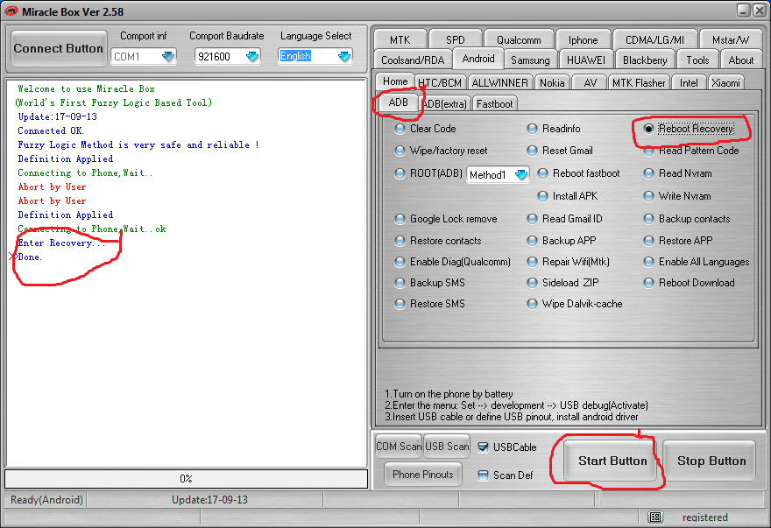The height and width of the screenshot is (528, 771).
Task: Switch to the Qualcomm tab
Action: (x=519, y=39)
